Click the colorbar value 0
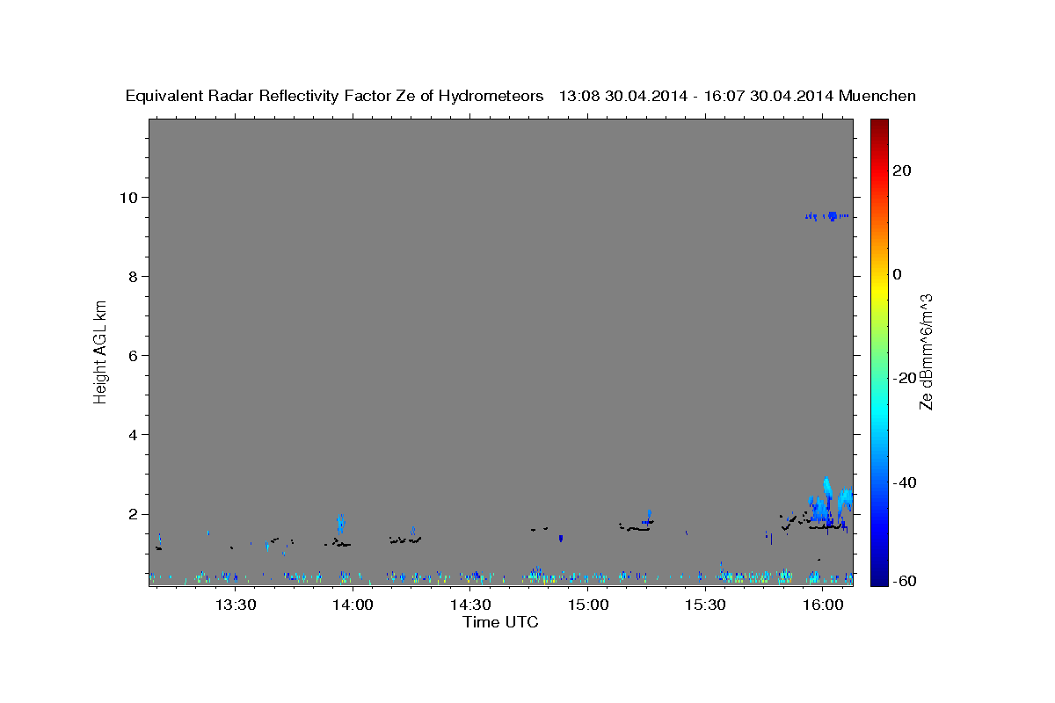1055x703 pixels. pos(898,274)
